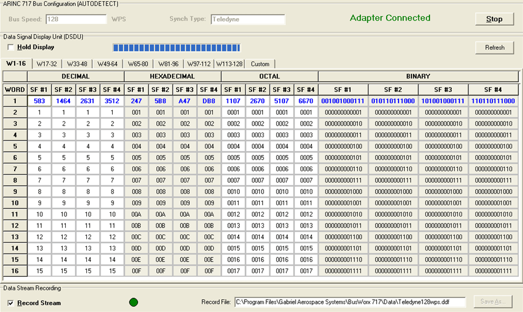Select decimal SF #1 value 583
Viewport: 523px width, 312px height.
39,101
